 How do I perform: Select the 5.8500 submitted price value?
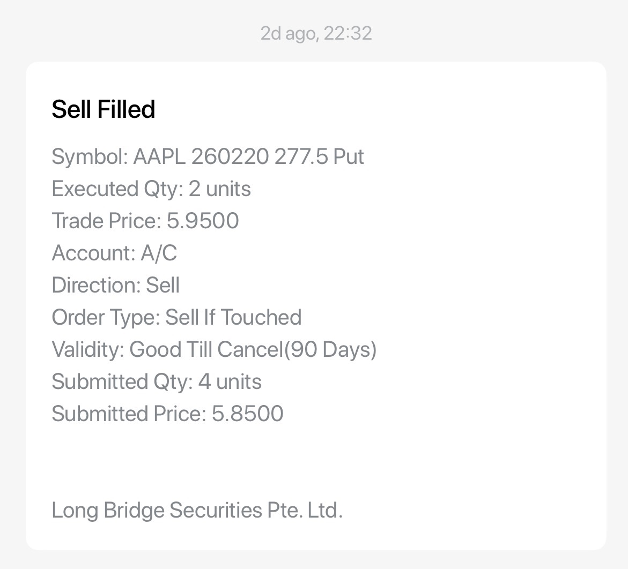pos(247,414)
